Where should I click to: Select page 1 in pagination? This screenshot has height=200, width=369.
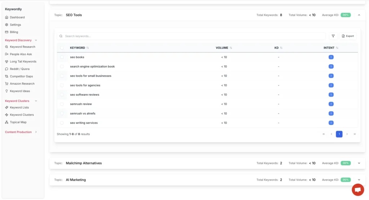tap(339, 134)
